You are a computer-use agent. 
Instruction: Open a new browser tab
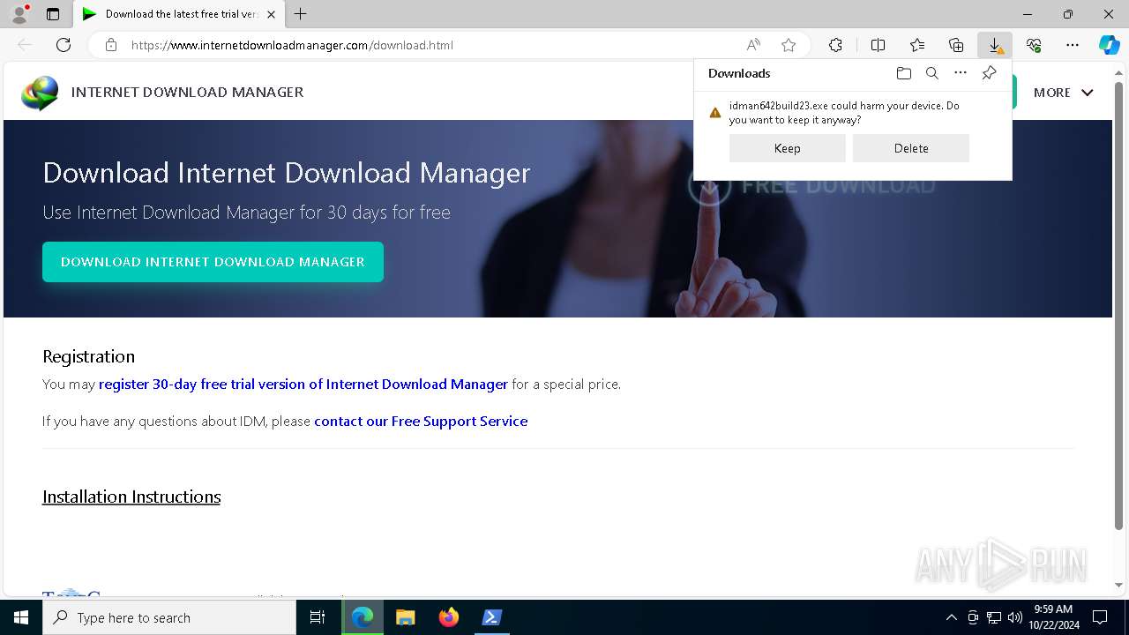coord(301,14)
